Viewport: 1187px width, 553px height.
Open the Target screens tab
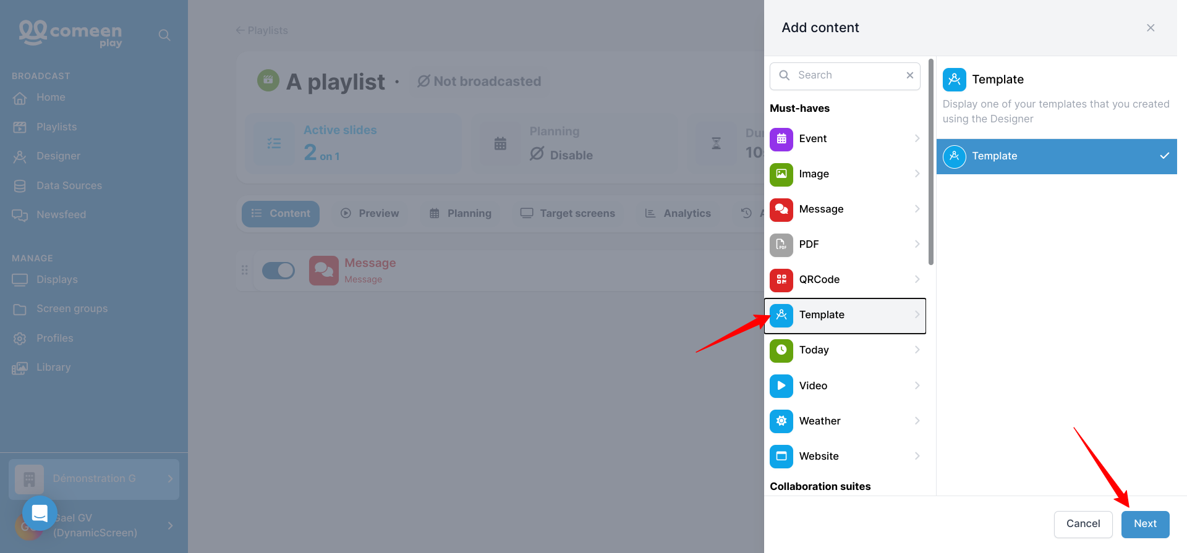click(568, 214)
